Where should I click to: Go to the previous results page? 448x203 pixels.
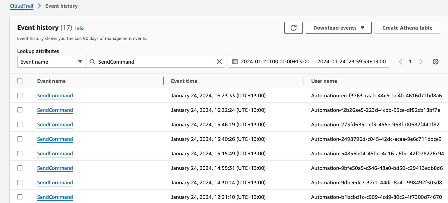[400, 62]
